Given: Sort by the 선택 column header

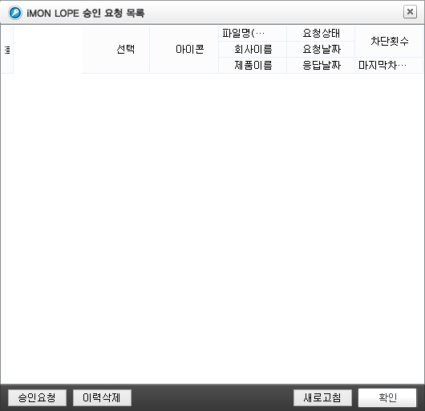Looking at the screenshot, I should tap(115, 50).
